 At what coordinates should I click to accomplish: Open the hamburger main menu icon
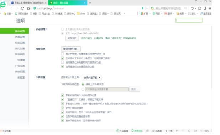(x=210, y=8)
